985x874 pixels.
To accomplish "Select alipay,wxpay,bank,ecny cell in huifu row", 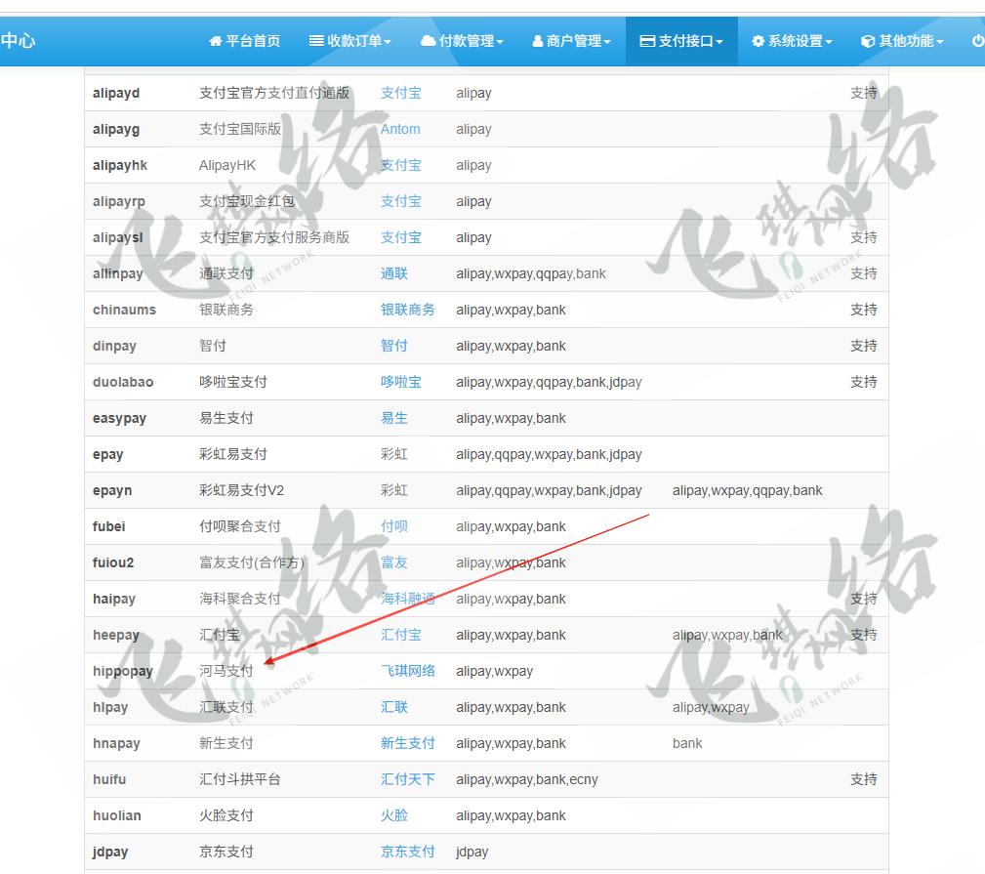I will pos(526,779).
